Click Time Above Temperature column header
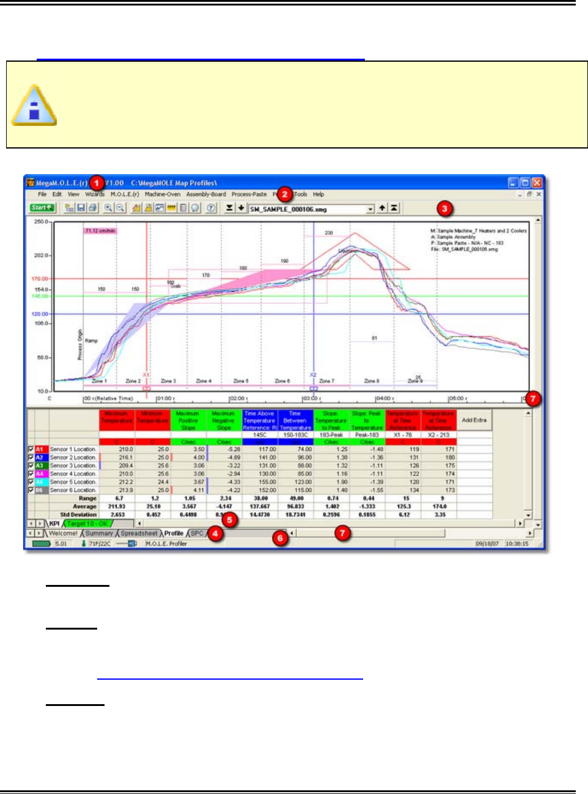The image size is (588, 794). [260, 420]
